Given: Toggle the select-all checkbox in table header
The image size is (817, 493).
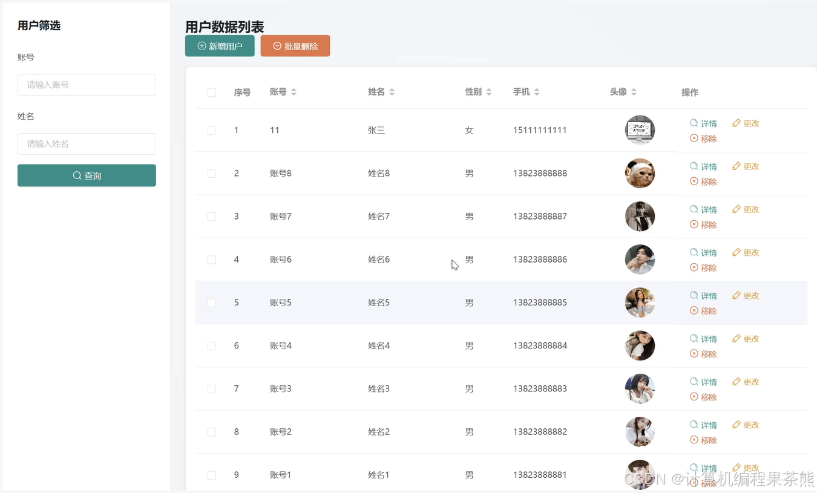Looking at the screenshot, I should pos(211,92).
